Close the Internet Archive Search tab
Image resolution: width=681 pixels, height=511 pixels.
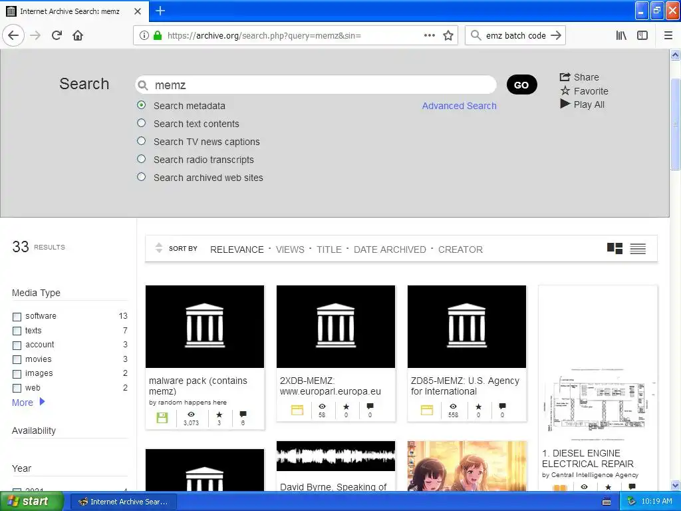(138, 11)
